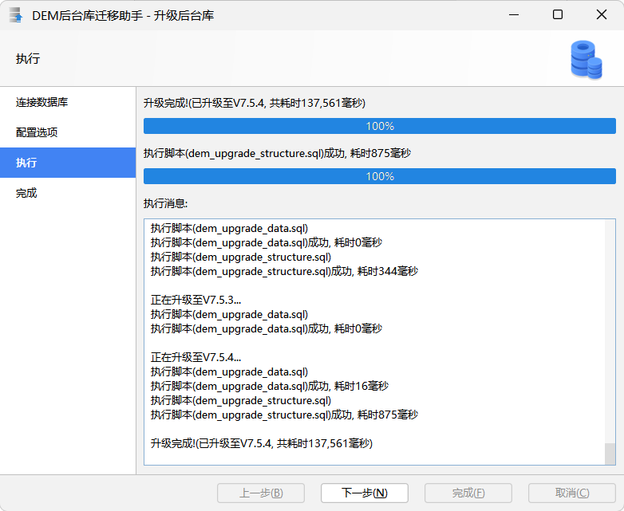Click the 取消(C) button

point(572,493)
